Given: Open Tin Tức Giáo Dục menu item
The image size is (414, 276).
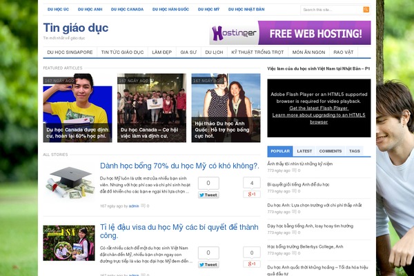Looking at the screenshot, I should pyautogui.click(x=123, y=52).
